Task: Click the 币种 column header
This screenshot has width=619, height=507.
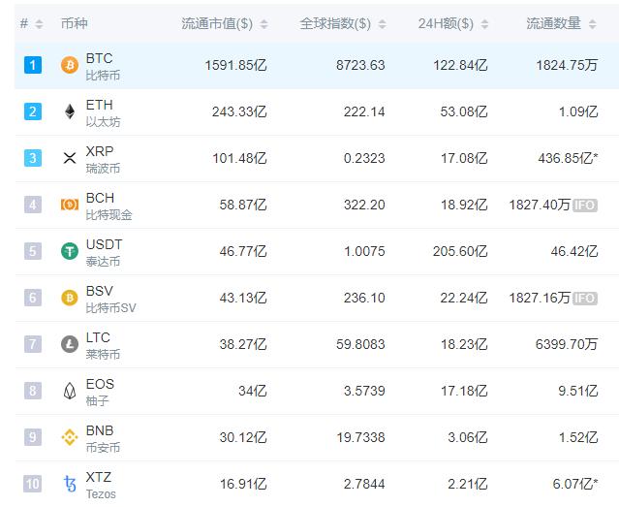Action: [x=75, y=23]
